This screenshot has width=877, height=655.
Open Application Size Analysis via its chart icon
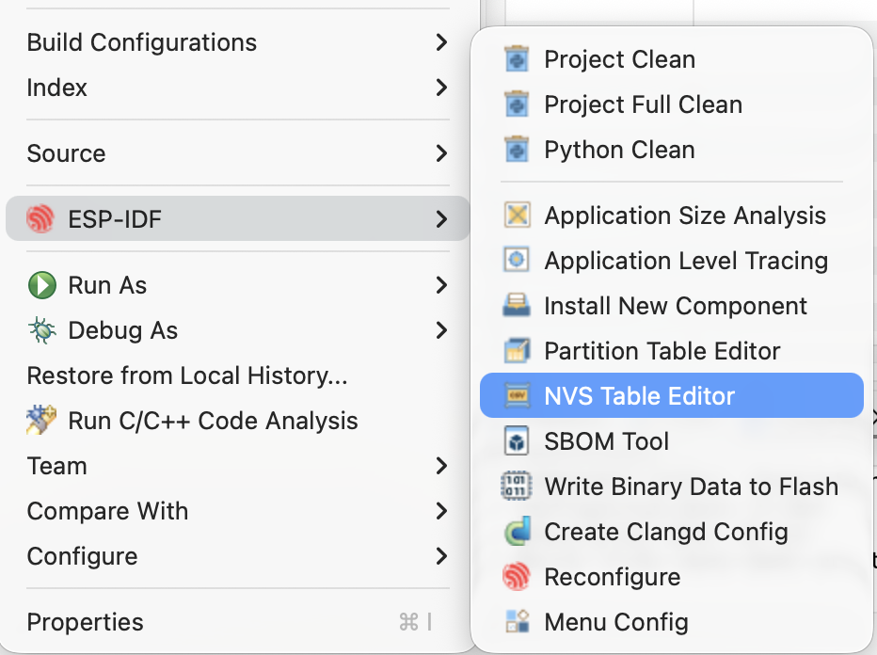pyautogui.click(x=516, y=215)
